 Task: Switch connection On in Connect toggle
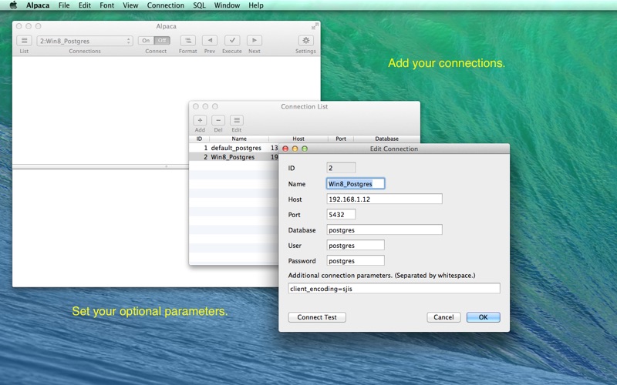[x=146, y=41]
